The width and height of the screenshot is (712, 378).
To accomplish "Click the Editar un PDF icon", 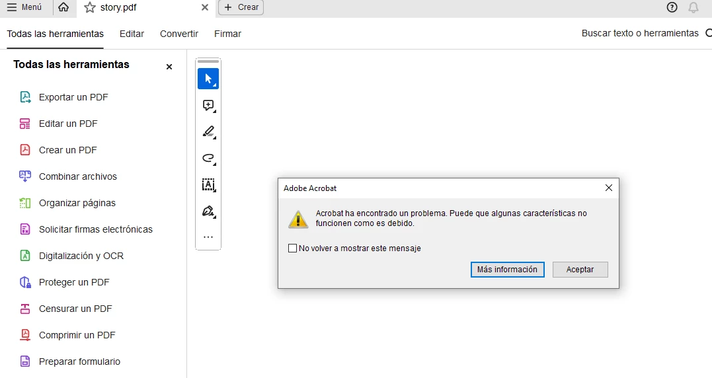I will point(25,124).
